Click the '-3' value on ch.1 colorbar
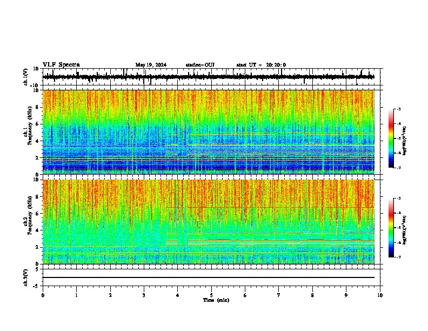The height and width of the screenshot is (331, 428). coord(399,109)
